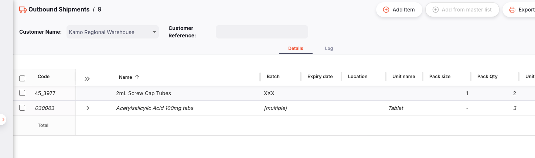Click the Batch column header
Image resolution: width=535 pixels, height=158 pixels.
click(x=273, y=77)
